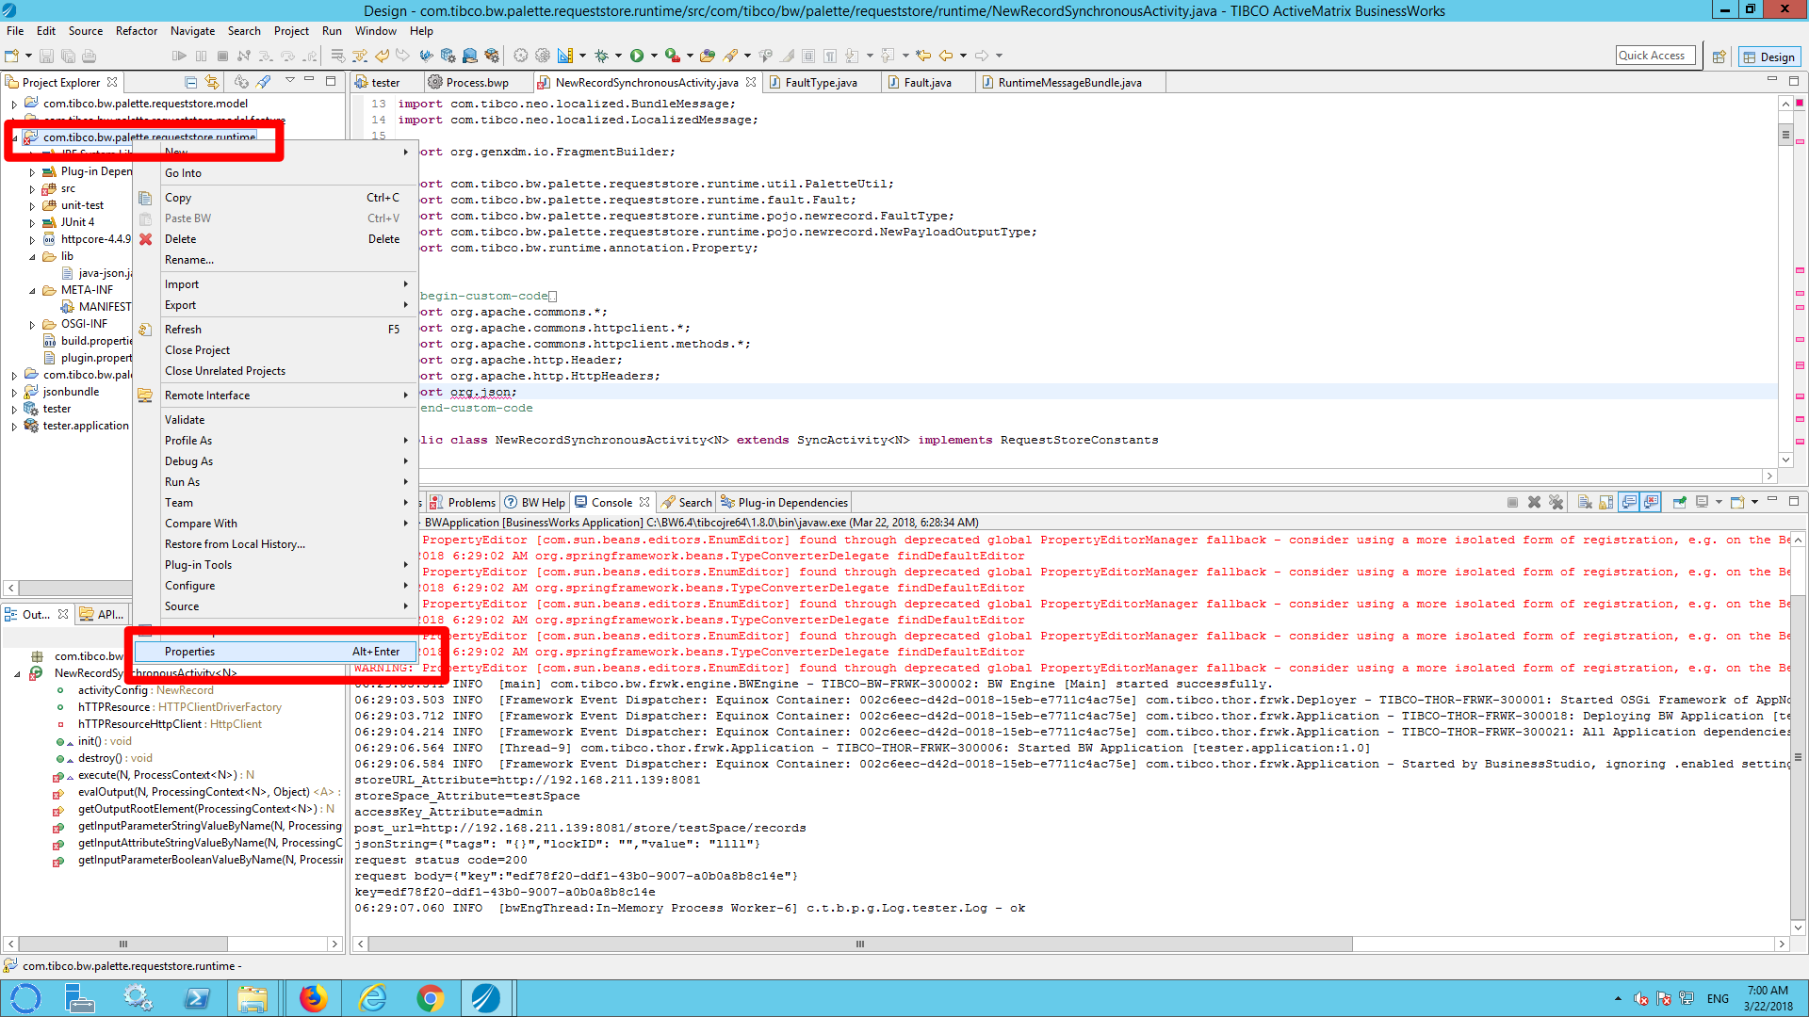This screenshot has height=1017, width=1809.
Task: Open the Run As submenu
Action: pyautogui.click(x=275, y=482)
